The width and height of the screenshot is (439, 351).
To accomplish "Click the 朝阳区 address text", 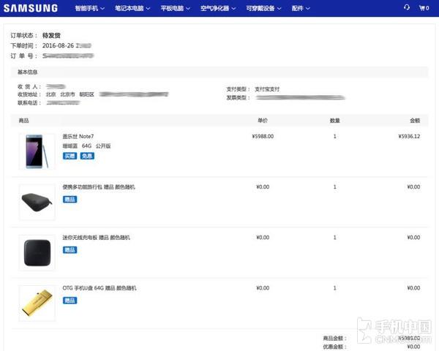I will [x=86, y=94].
